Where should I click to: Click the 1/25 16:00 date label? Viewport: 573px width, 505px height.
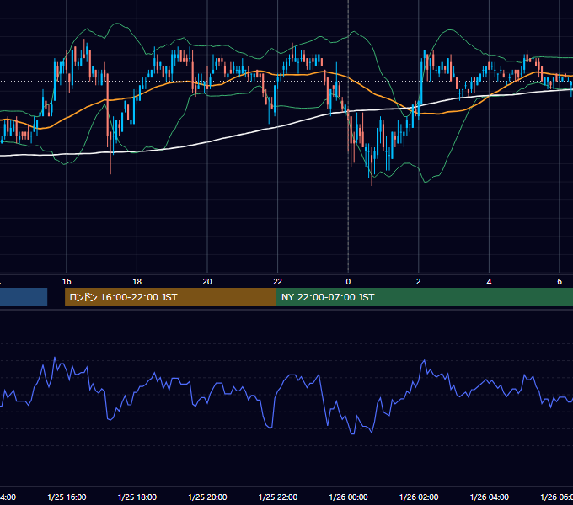pyautogui.click(x=67, y=497)
